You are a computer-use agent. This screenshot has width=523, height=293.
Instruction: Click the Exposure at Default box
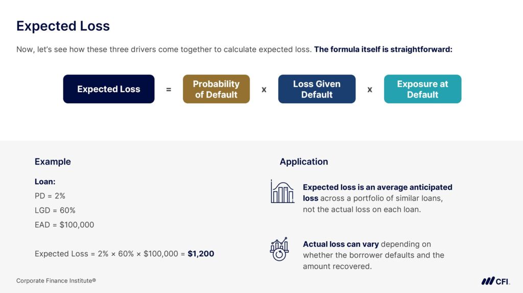[x=422, y=89]
